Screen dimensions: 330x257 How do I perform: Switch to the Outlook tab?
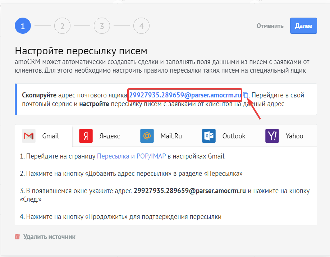coord(224,136)
